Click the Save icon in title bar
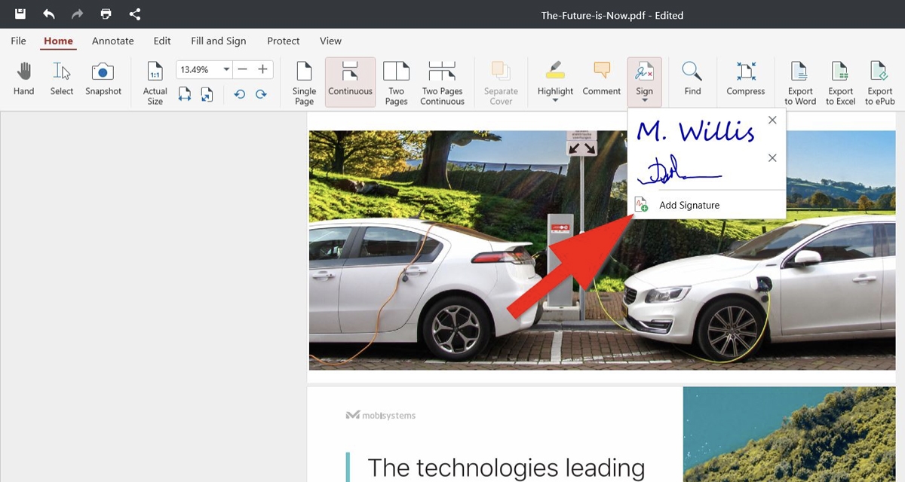The height and width of the screenshot is (482, 905). (21, 14)
